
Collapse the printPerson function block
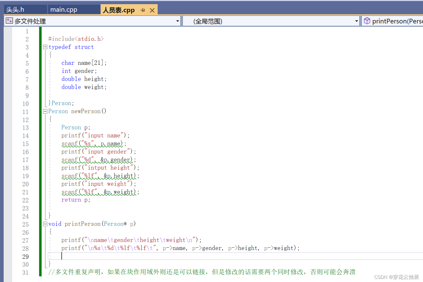tap(45, 224)
